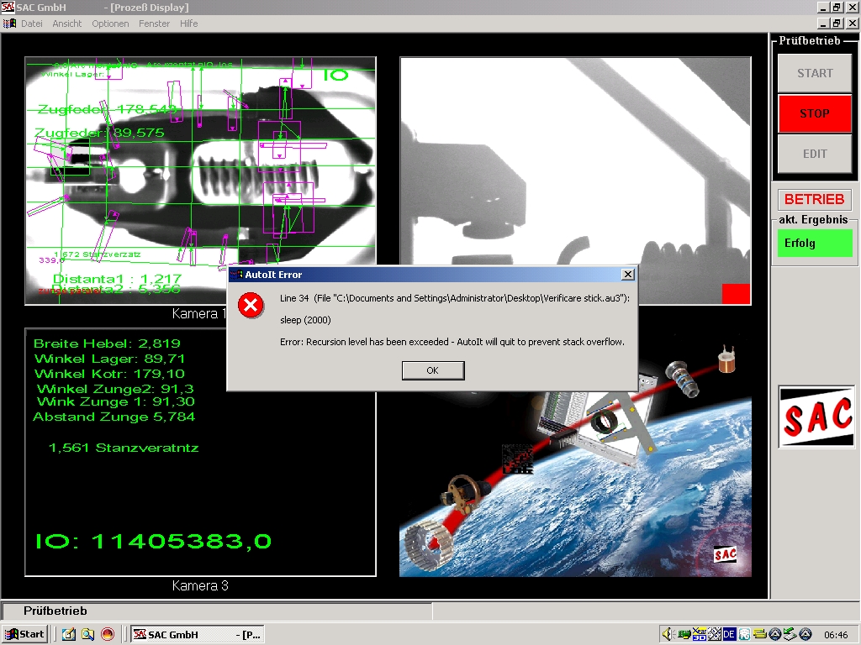The height and width of the screenshot is (645, 861).
Task: Click the magnifier folder quick launch icon
Action: (87, 634)
